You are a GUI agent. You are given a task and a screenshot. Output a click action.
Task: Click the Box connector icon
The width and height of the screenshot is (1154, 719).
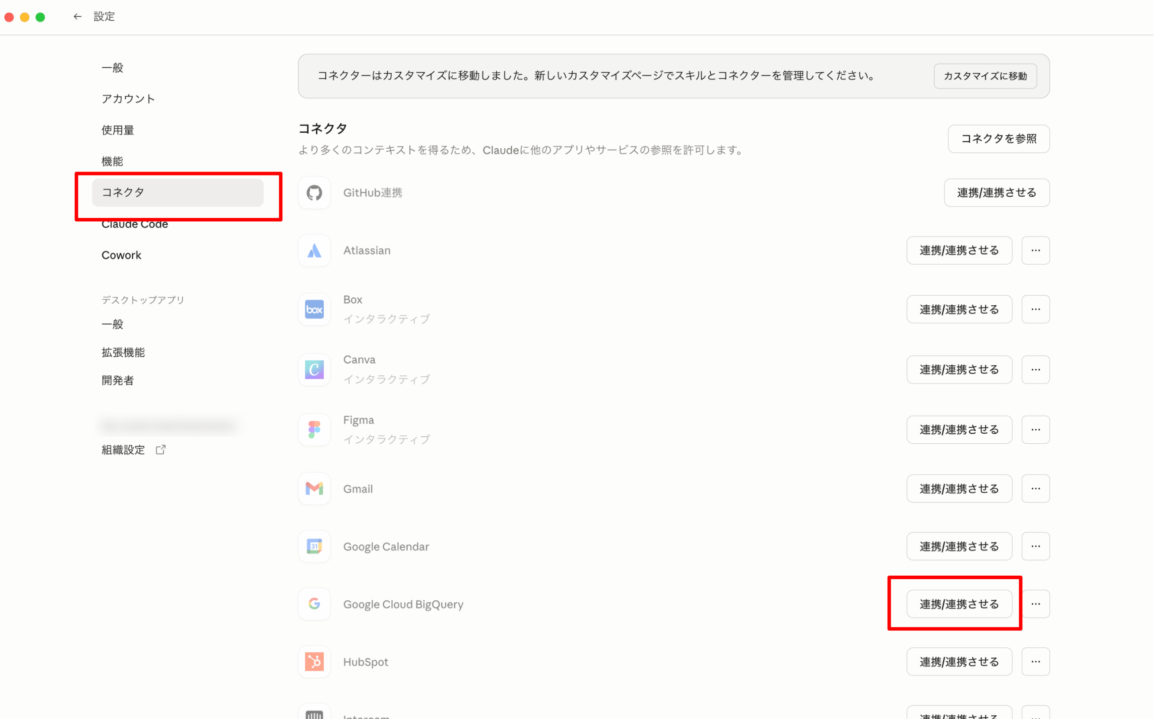click(x=314, y=310)
